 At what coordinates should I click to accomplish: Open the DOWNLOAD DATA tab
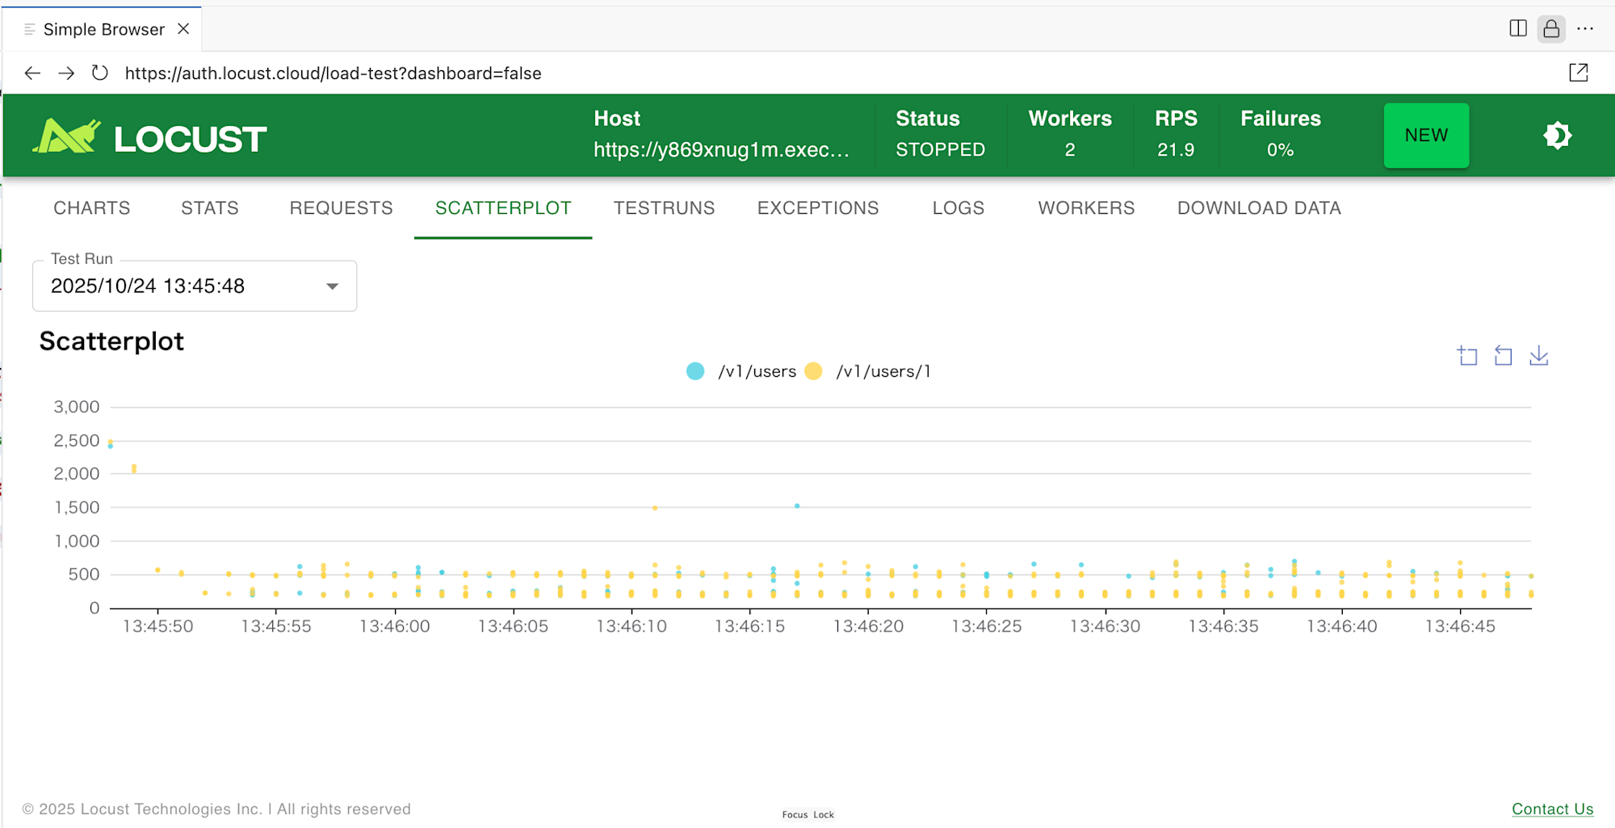click(x=1258, y=208)
